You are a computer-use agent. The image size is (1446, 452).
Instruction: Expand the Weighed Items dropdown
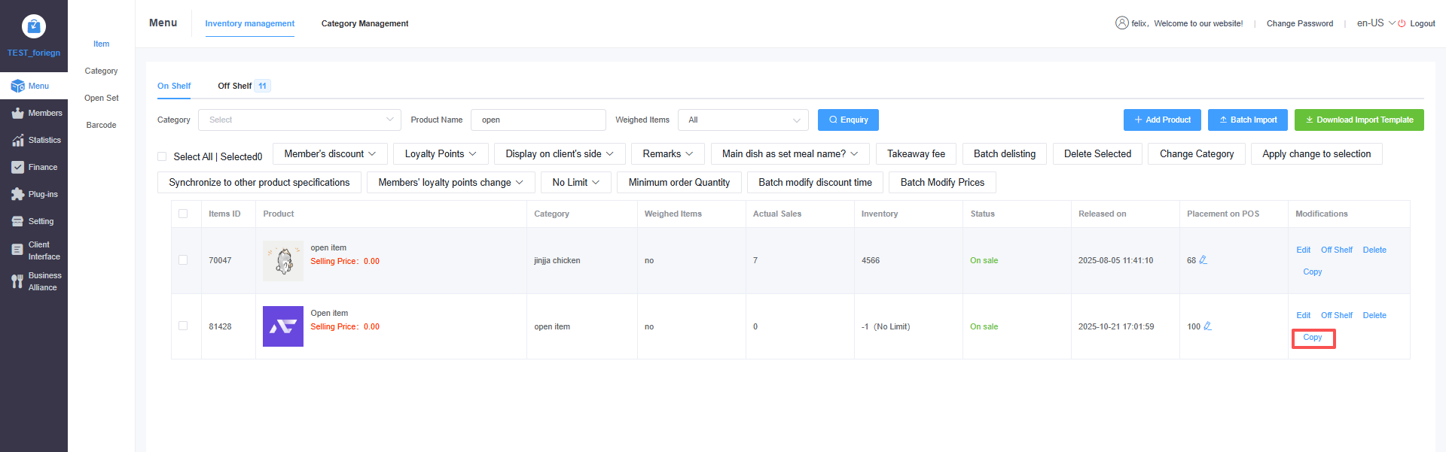[743, 120]
